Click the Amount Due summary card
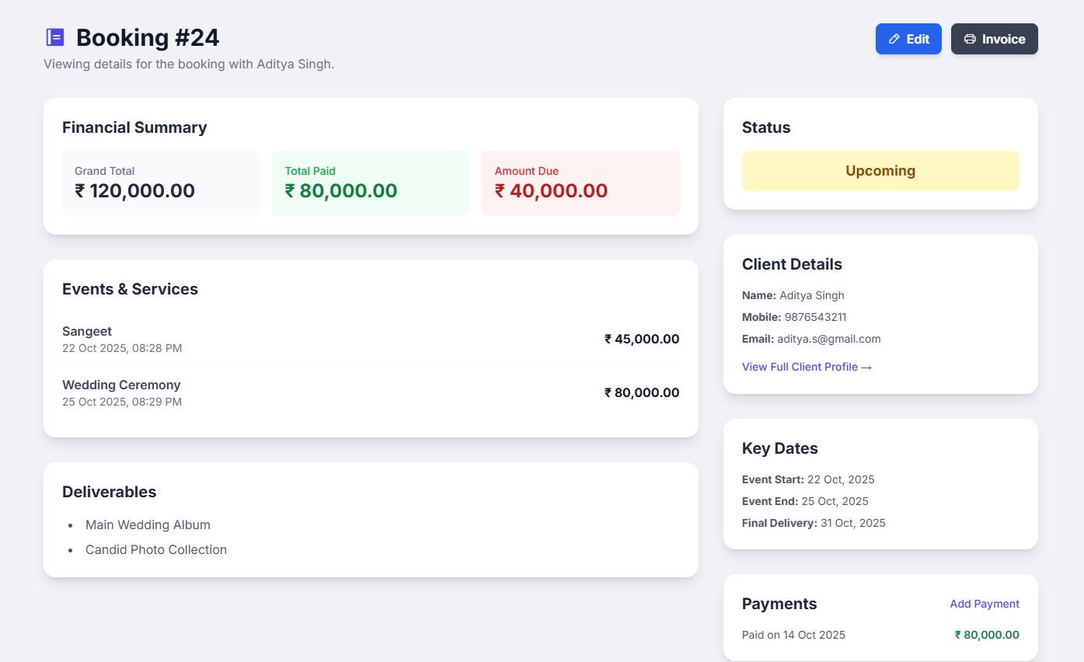This screenshot has width=1084, height=662. 580,183
